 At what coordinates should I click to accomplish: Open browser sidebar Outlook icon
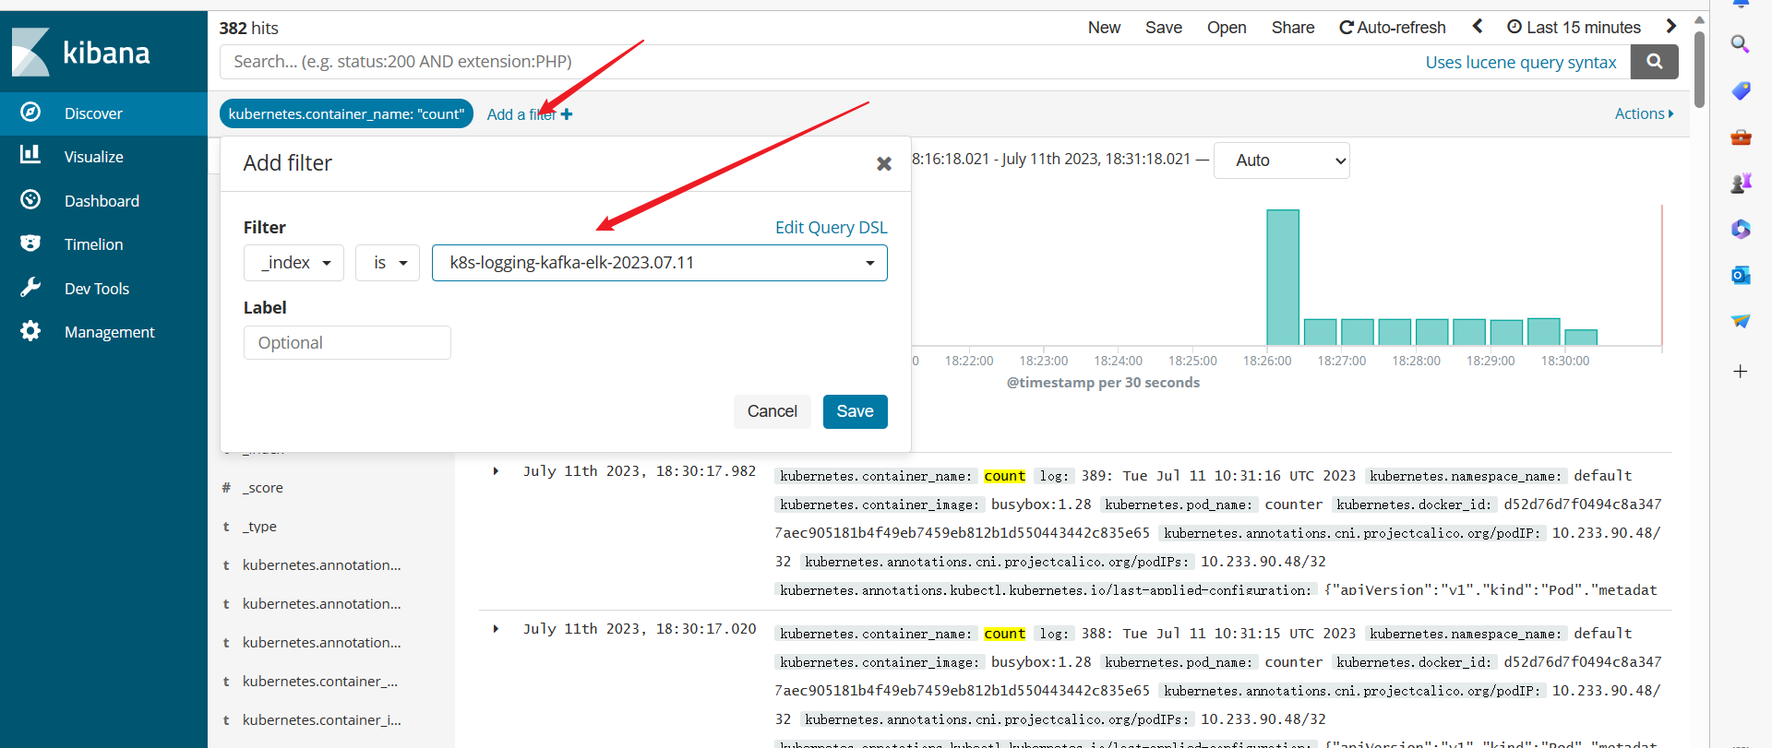[x=1741, y=275]
